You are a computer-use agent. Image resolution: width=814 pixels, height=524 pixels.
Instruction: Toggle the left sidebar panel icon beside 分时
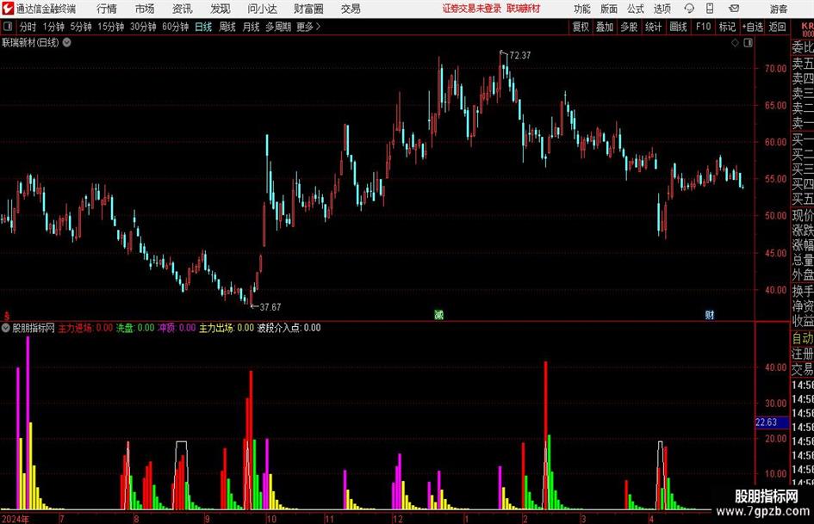coord(8,27)
